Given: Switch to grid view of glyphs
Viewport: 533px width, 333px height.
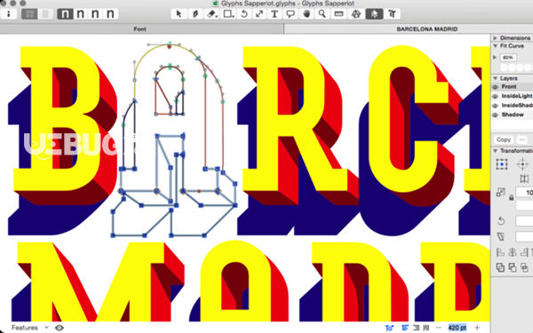Looking at the screenshot, I should pyautogui.click(x=29, y=14).
